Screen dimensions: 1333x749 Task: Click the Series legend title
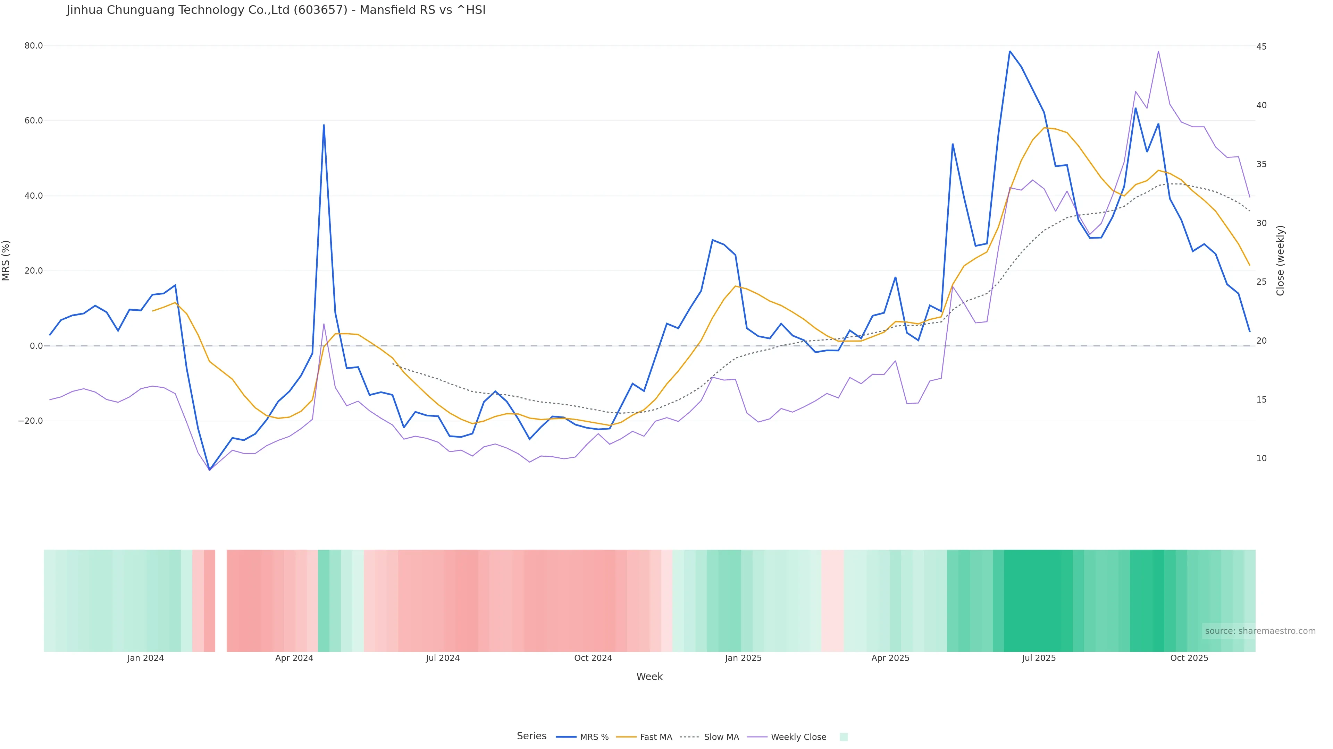point(531,736)
